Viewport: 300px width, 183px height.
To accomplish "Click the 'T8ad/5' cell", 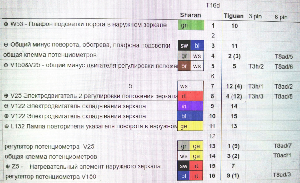I will click(x=284, y=57).
